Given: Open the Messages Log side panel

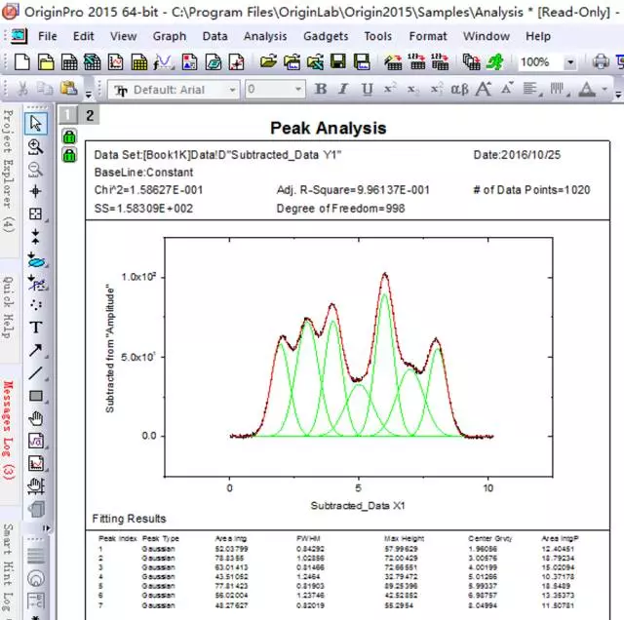Looking at the screenshot, I should point(8,431).
